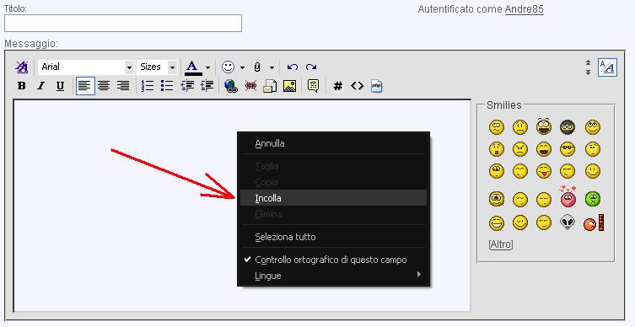This screenshot has width=635, height=327.
Task: Insert the bug-eyed laughing smiley
Action: (x=544, y=126)
